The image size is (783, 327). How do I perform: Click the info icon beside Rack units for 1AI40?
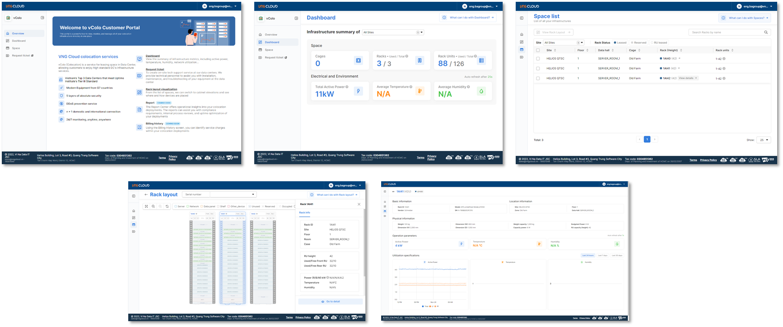click(724, 58)
